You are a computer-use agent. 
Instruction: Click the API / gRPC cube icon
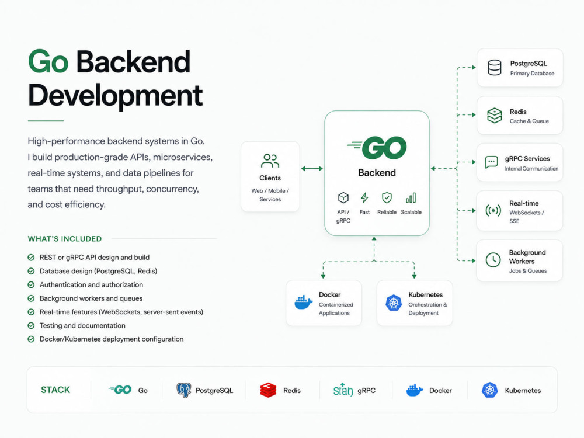pos(343,197)
